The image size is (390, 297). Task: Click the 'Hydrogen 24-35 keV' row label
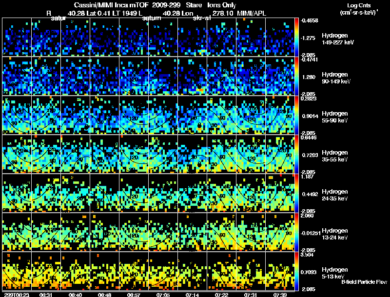[x=335, y=195]
